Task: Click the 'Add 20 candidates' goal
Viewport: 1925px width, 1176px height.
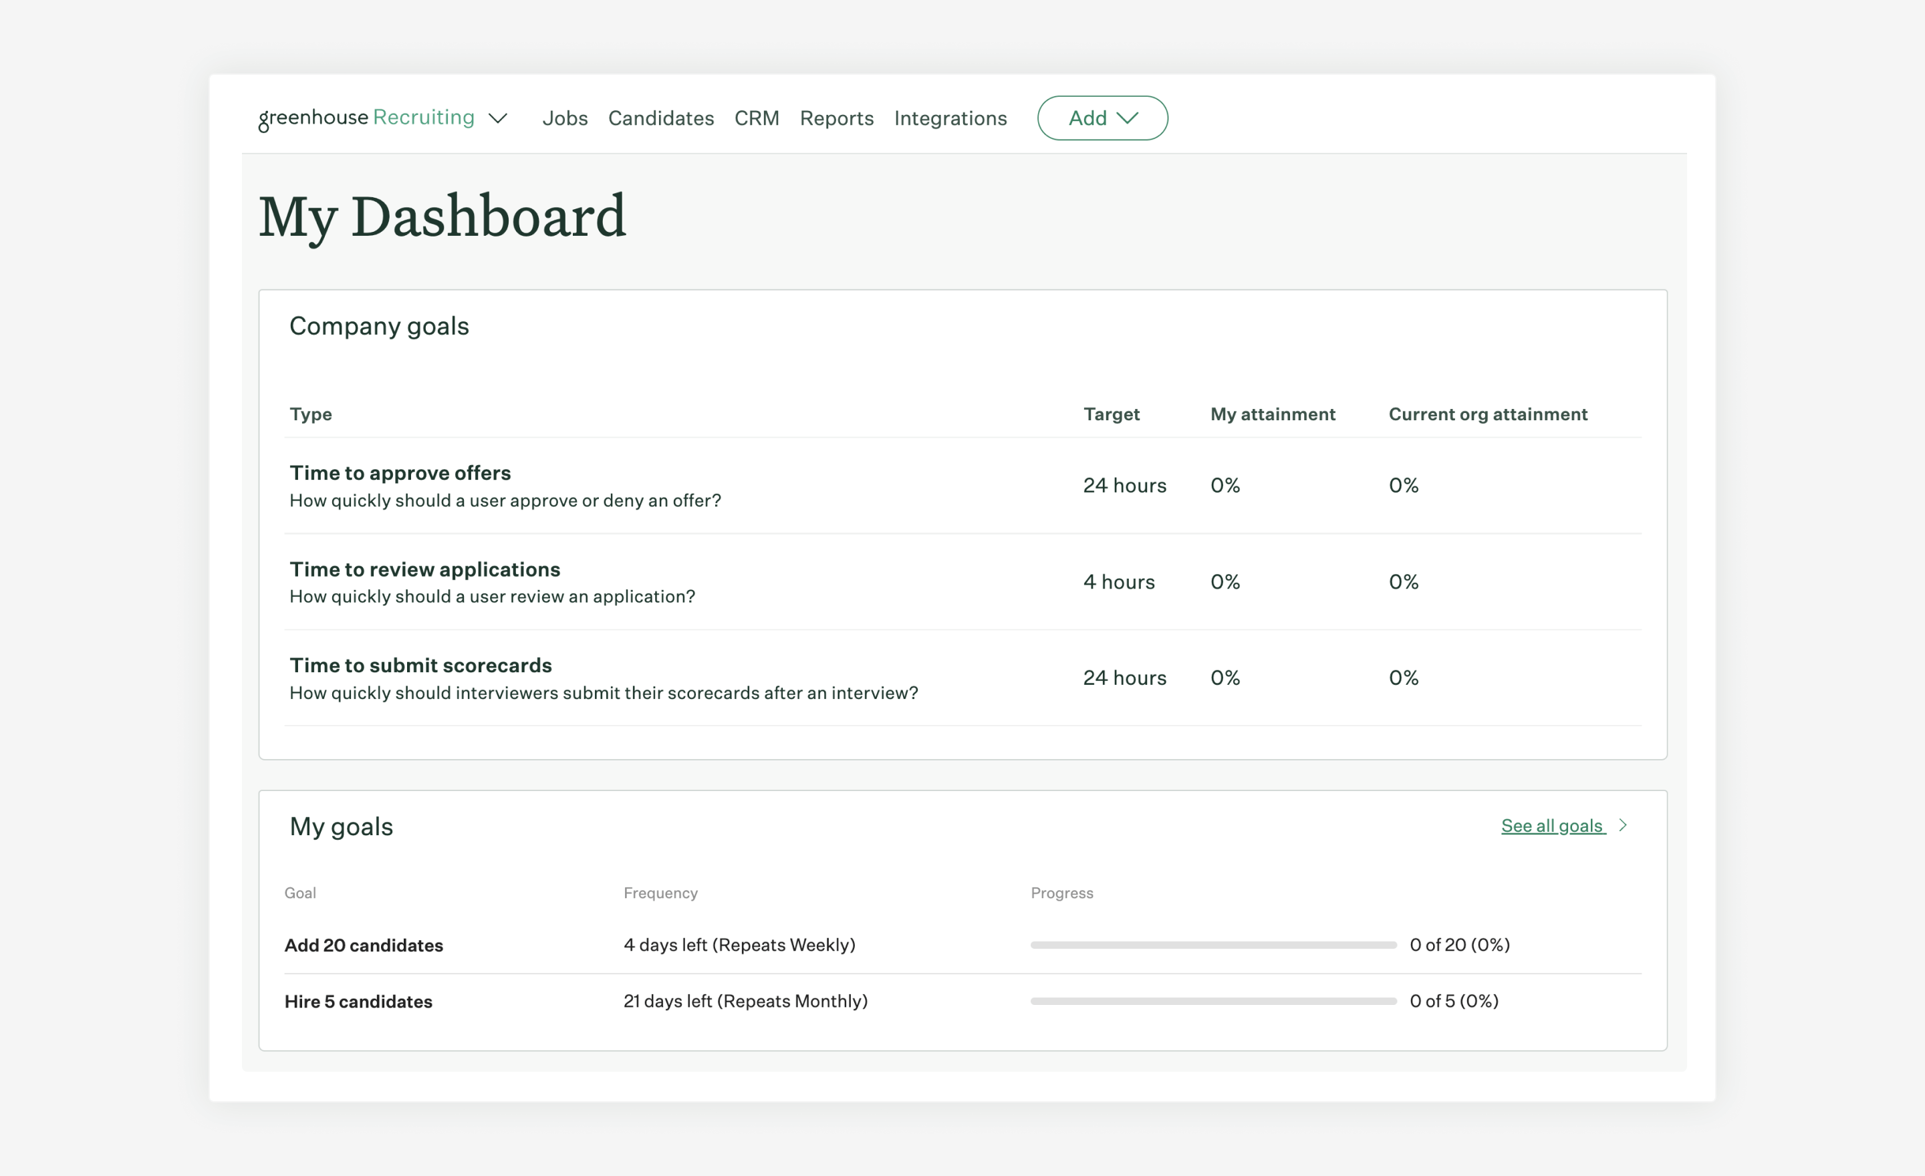Action: click(364, 945)
